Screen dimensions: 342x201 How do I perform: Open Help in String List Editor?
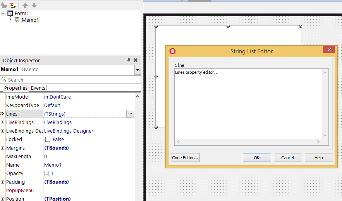click(319, 158)
